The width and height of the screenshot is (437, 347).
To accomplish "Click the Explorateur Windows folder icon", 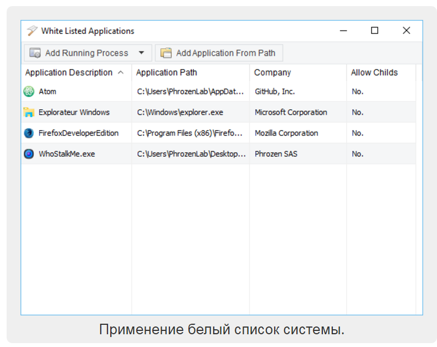I will click(29, 112).
